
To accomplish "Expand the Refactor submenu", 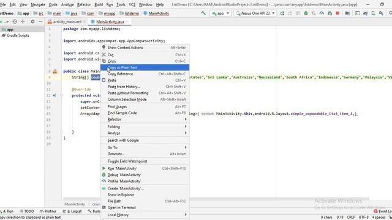I will 145,119.
